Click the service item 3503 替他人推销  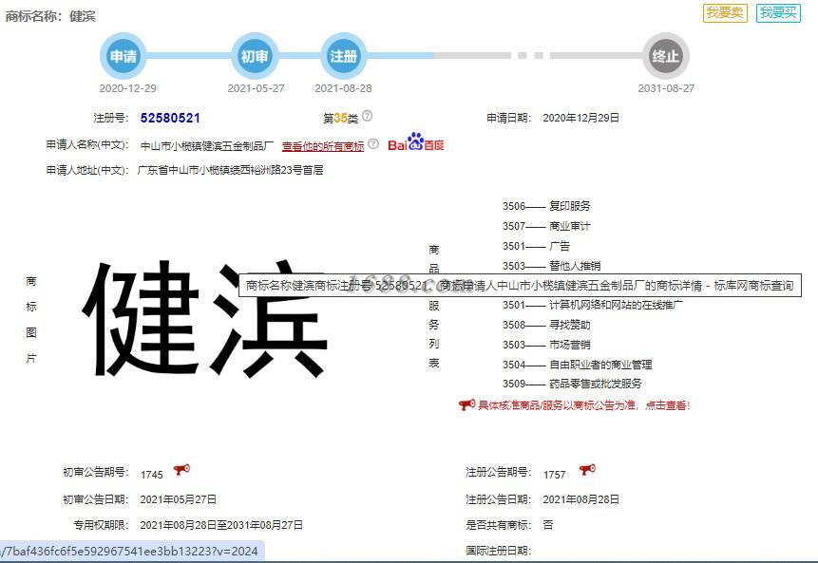[551, 266]
